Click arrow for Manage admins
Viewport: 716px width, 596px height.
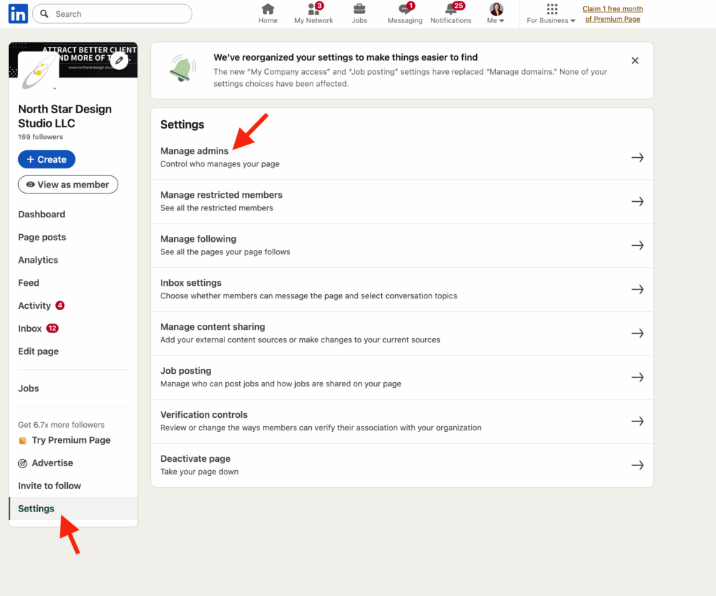pos(638,157)
